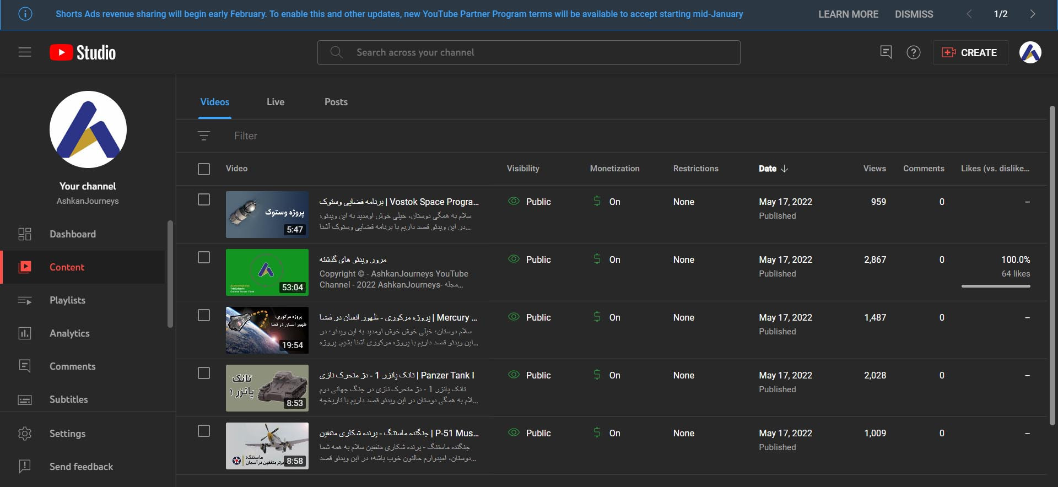
Task: Select the 53:04 video checkbox
Action: (204, 257)
